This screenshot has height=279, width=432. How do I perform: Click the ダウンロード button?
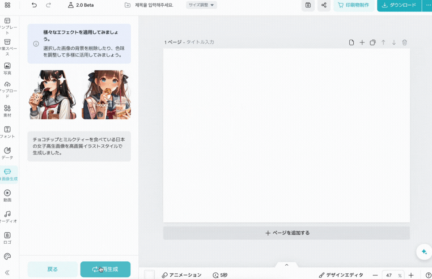tap(399, 5)
